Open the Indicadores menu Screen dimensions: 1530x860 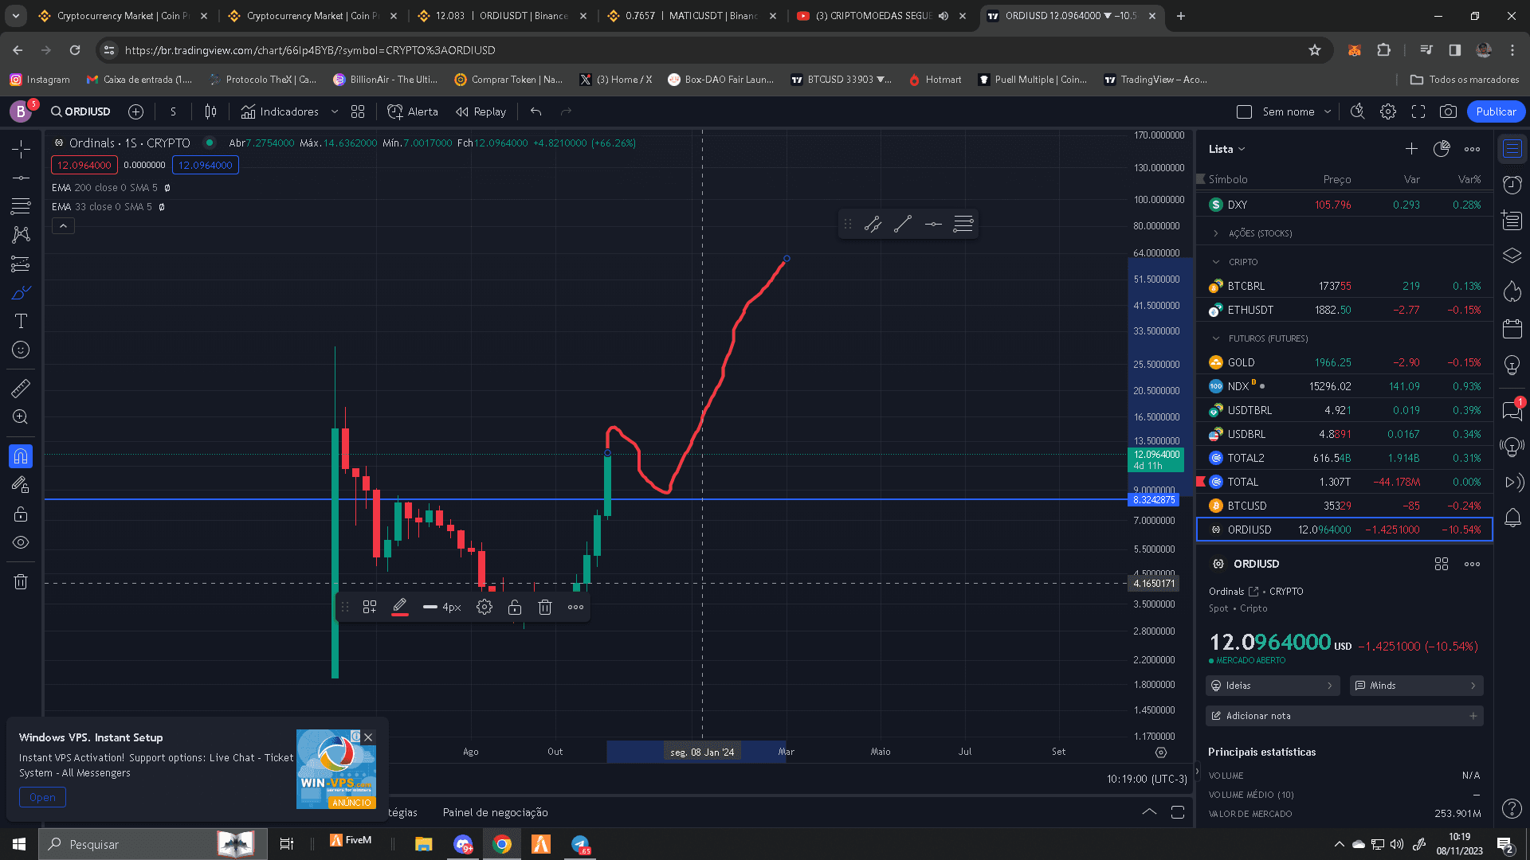click(x=280, y=111)
